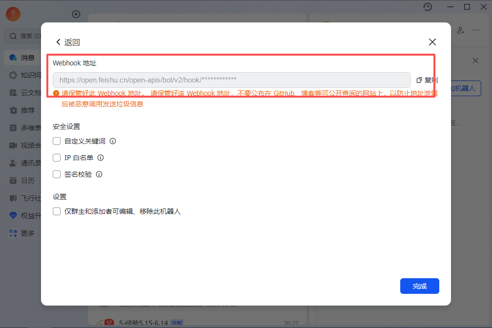Open the three-dot more menu in background
The height and width of the screenshot is (328, 492).
point(476,30)
